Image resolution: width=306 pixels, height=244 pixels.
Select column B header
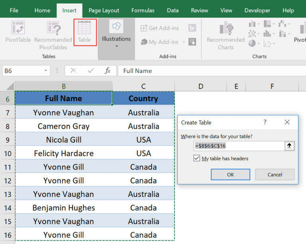[64, 86]
